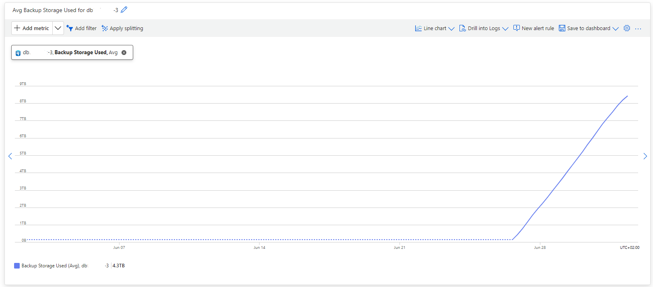Click the Add metric button
Image resolution: width=653 pixels, height=287 pixels.
pos(32,28)
